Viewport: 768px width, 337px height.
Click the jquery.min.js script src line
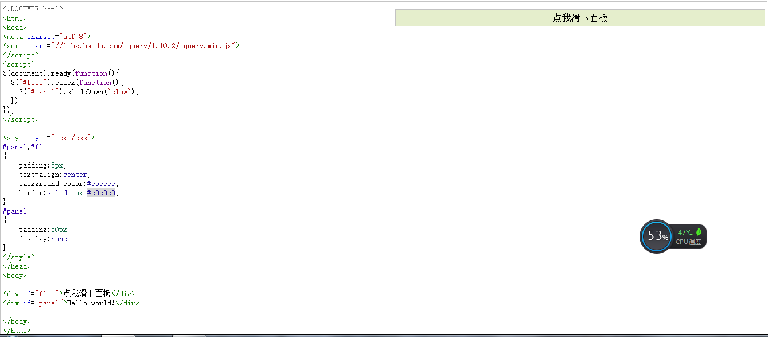tap(121, 46)
